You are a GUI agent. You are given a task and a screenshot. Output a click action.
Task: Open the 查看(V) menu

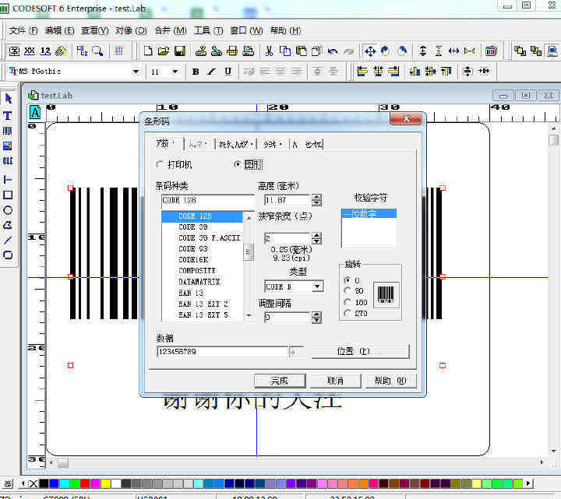pyautogui.click(x=95, y=30)
